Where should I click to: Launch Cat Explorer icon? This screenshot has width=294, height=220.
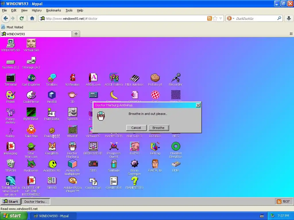31,80
